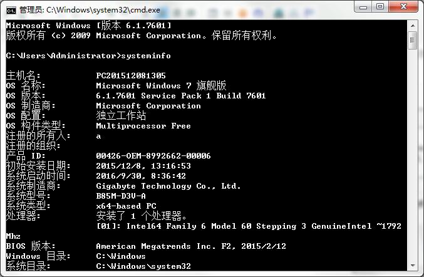The width and height of the screenshot is (424, 277).
Task: Click the cmd.exe icon in title bar
Action: tap(11, 11)
